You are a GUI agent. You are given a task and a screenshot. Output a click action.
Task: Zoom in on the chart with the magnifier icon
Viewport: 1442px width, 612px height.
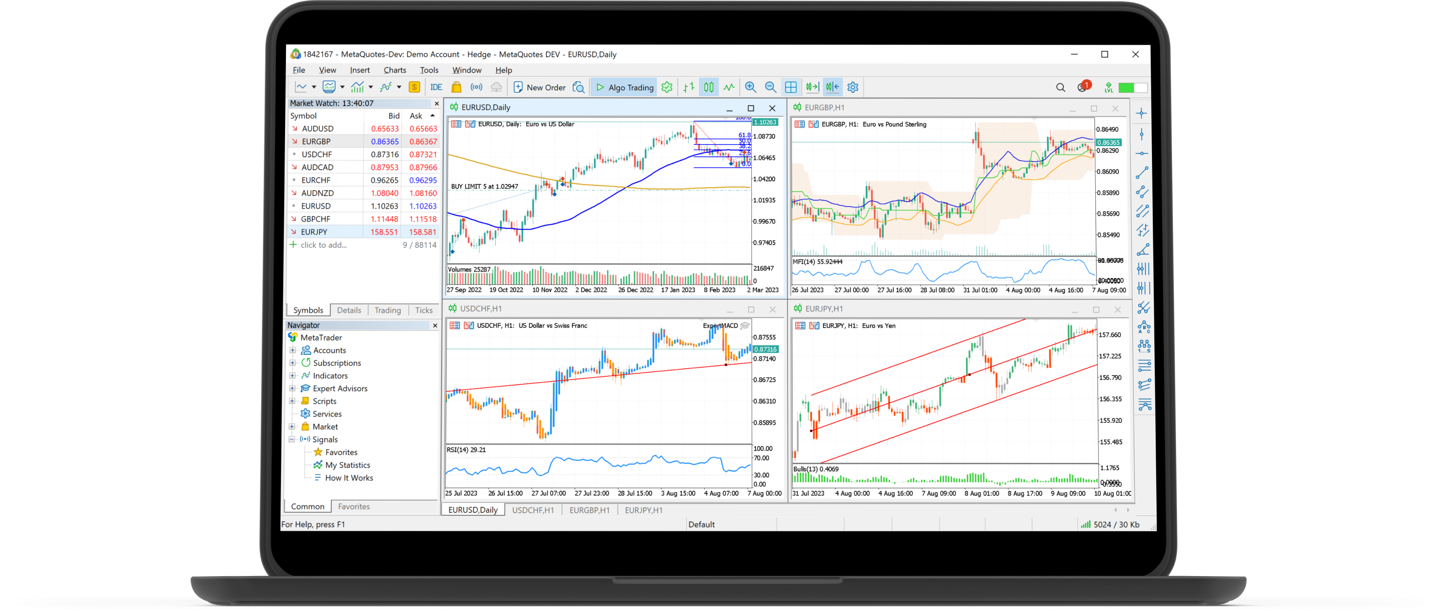pyautogui.click(x=751, y=87)
